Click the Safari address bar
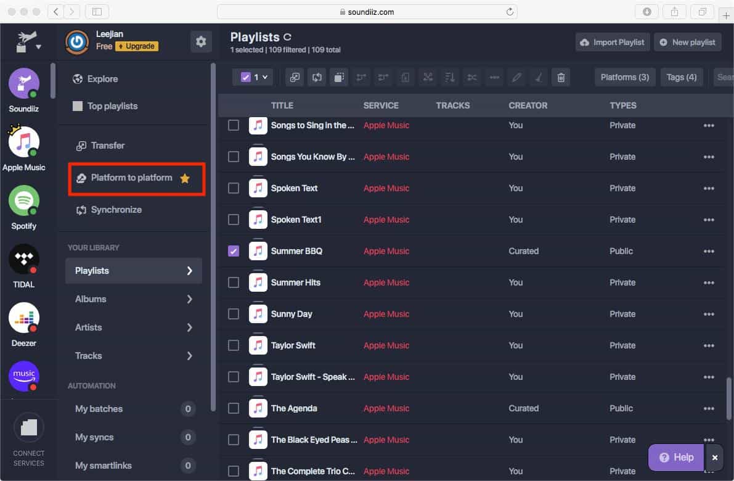 (367, 12)
